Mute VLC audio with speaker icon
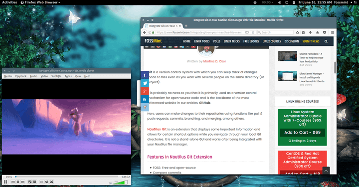Screen dimensions: 359x187 [110, 183]
